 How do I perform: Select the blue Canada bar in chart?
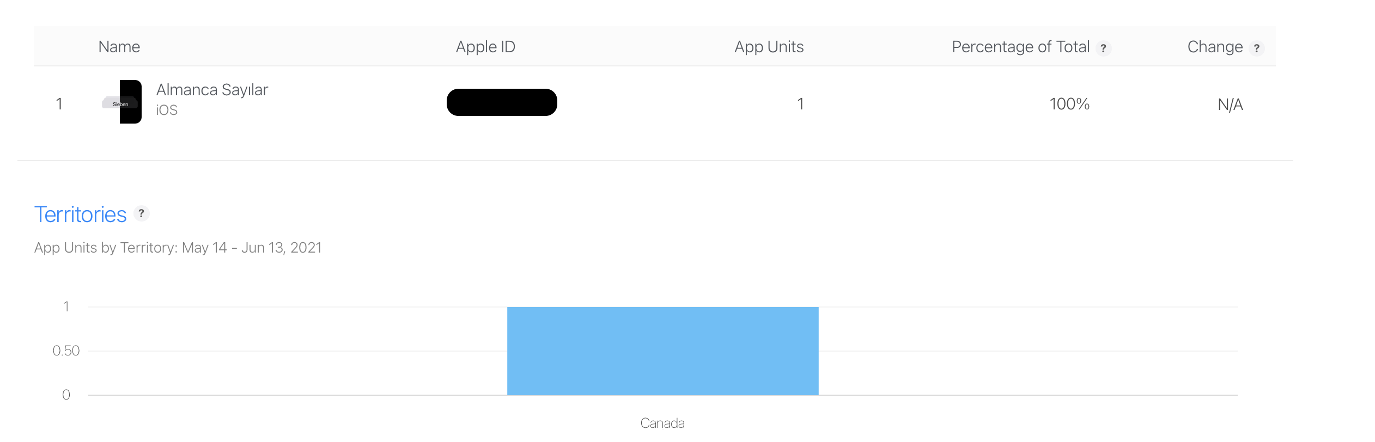click(x=662, y=351)
